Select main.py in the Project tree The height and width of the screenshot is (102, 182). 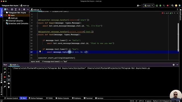coord(13,18)
